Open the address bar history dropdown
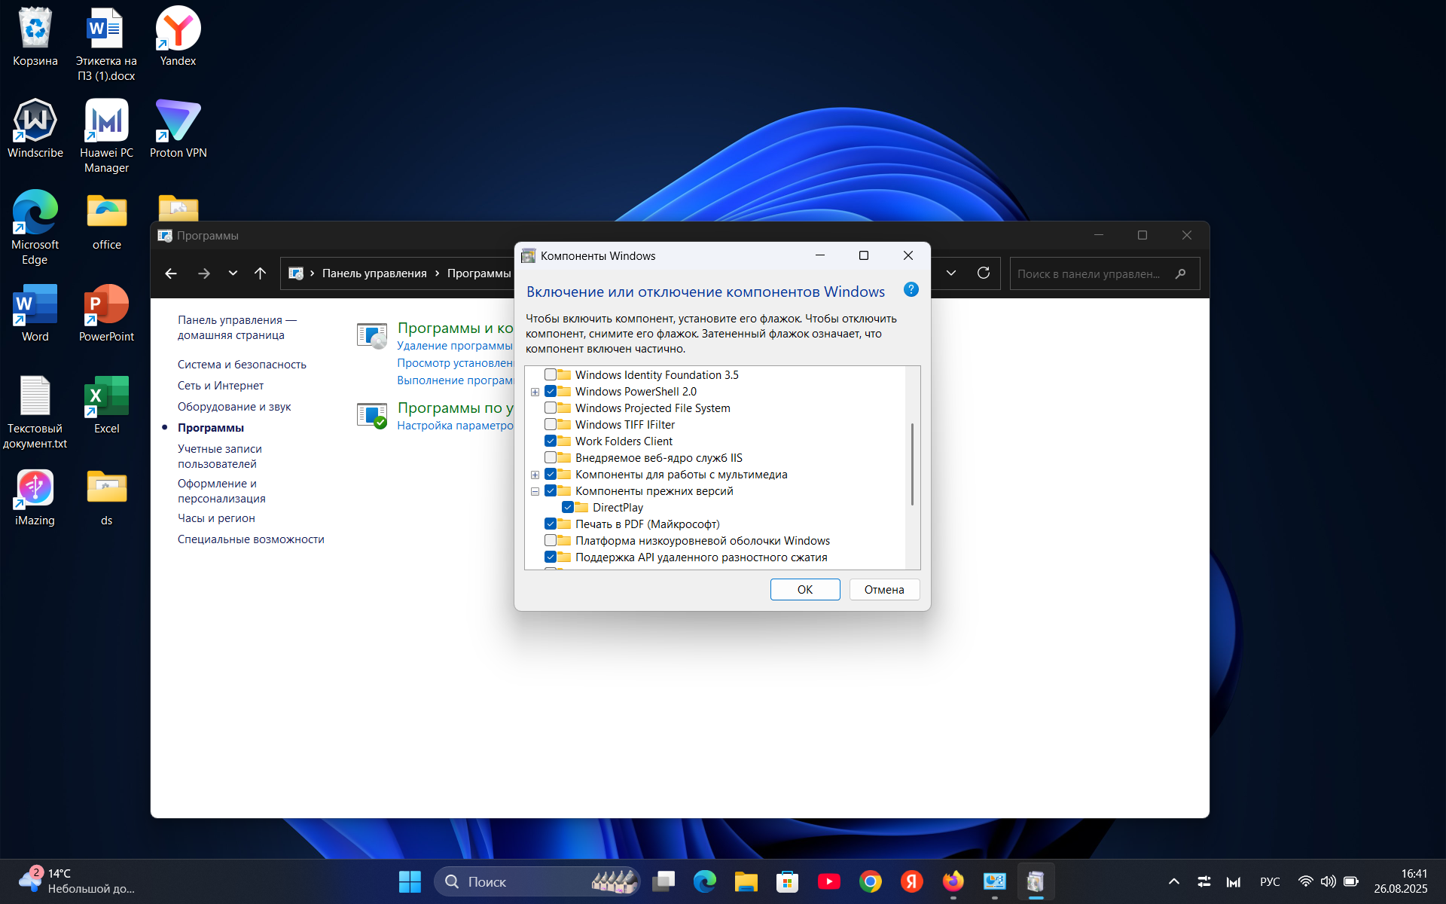Screen dimensions: 1446x904 tap(951, 273)
